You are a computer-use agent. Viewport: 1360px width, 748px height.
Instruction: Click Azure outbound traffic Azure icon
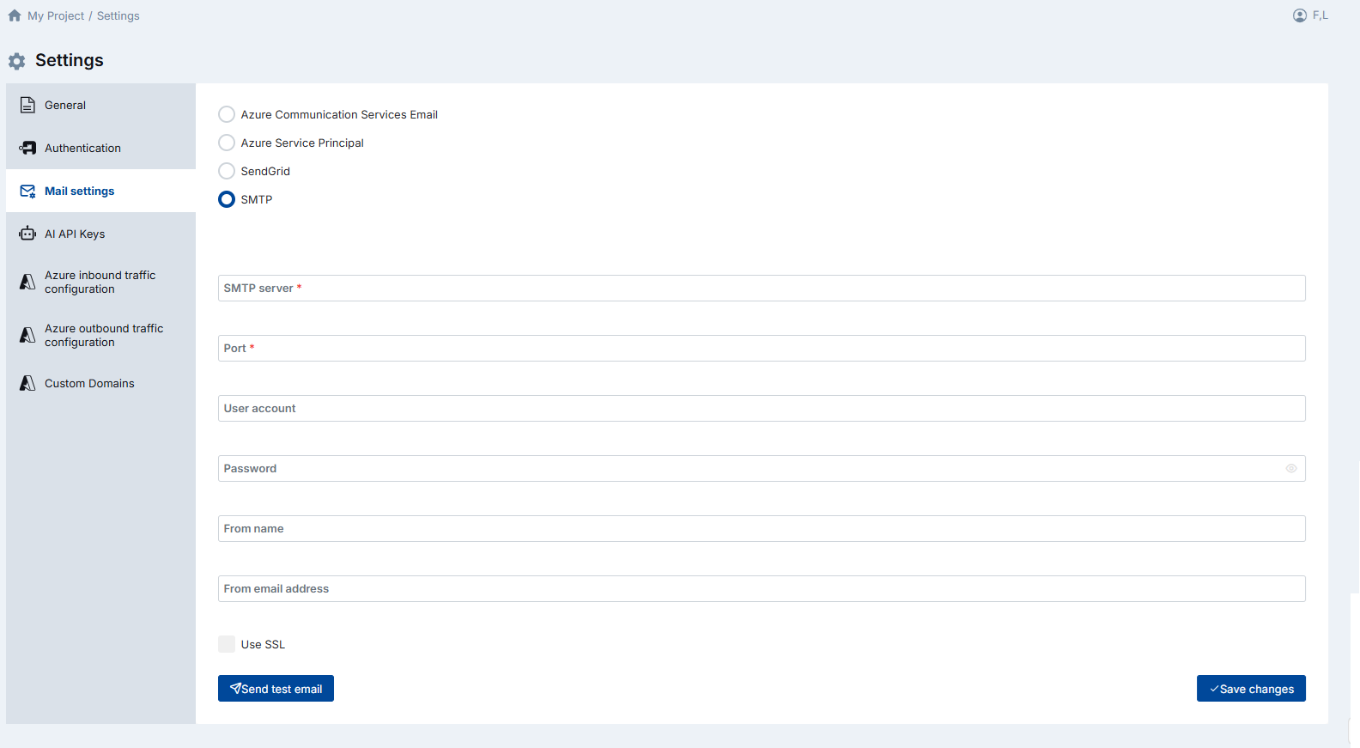pyautogui.click(x=27, y=335)
